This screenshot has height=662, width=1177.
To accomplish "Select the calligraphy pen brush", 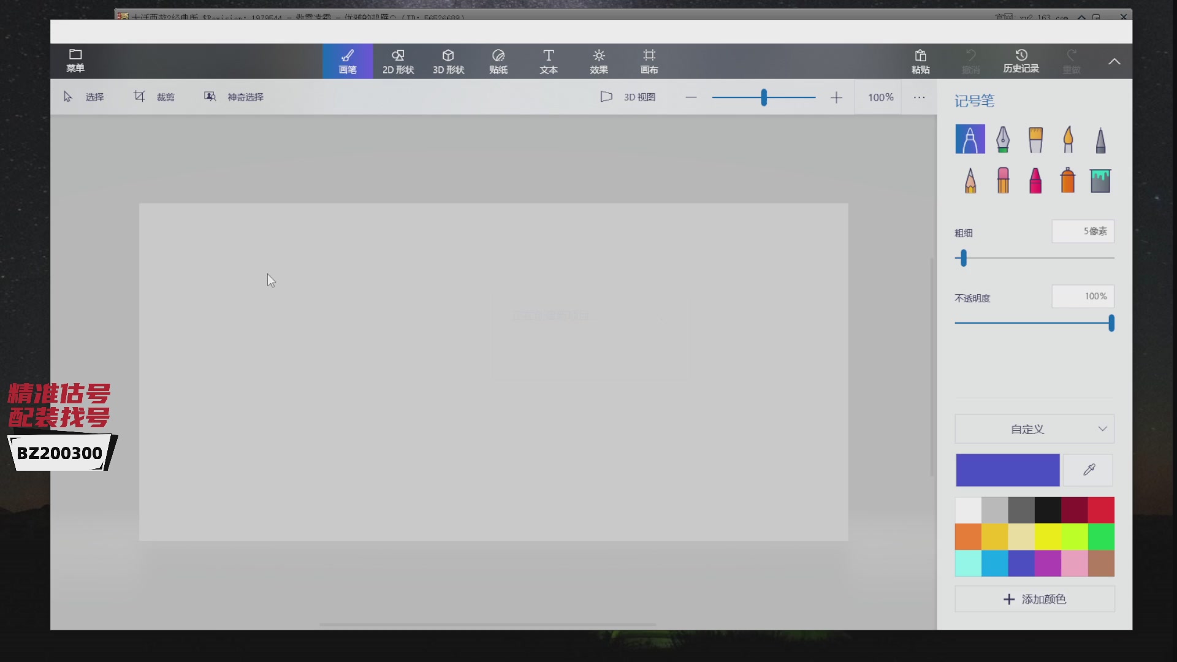I will click(x=1002, y=139).
